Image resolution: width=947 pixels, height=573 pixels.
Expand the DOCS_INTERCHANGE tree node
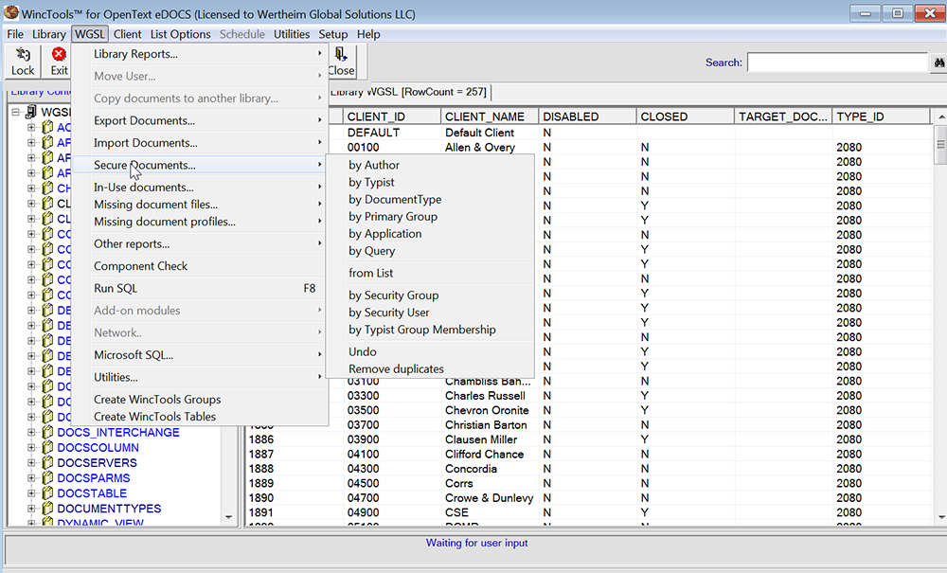point(31,432)
